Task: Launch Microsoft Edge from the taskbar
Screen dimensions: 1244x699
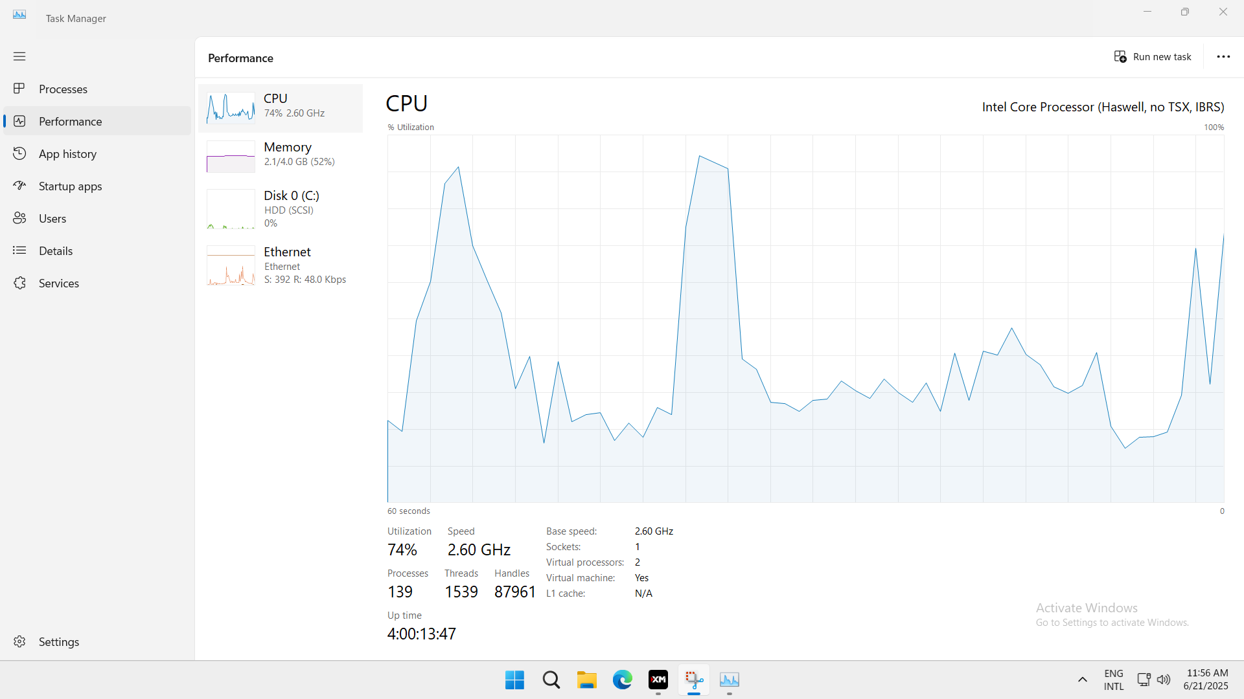Action: click(x=622, y=680)
